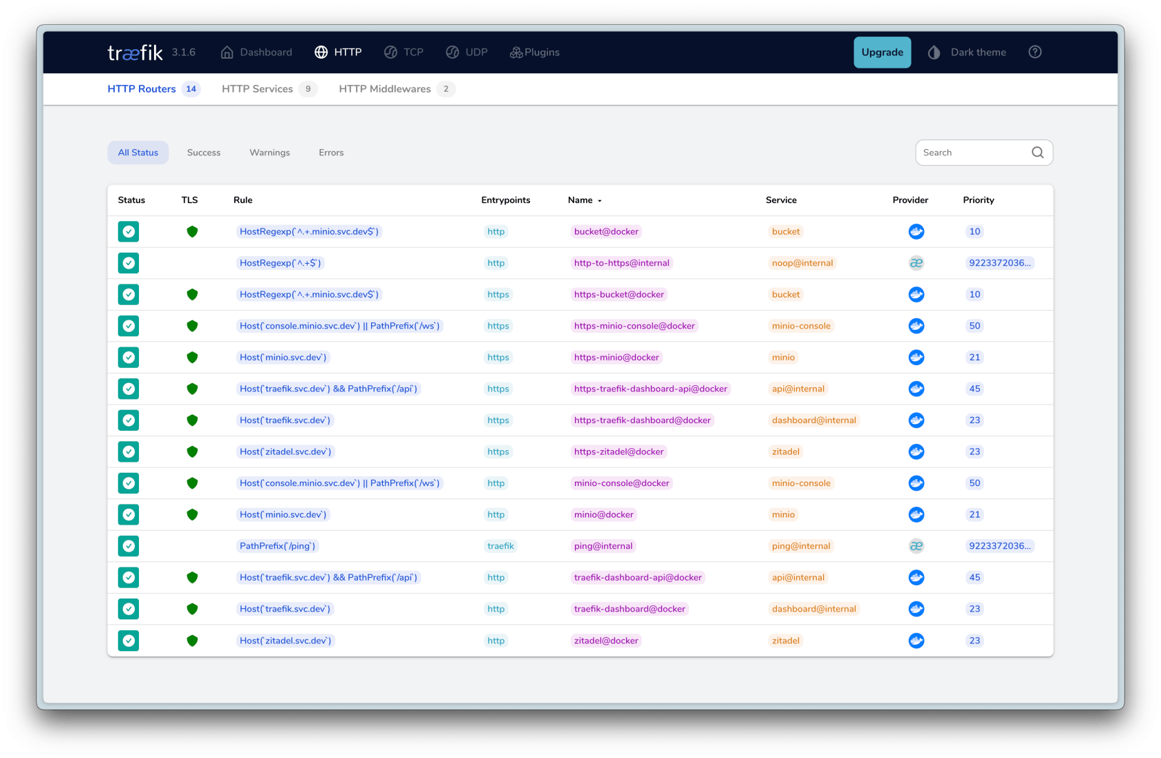Select the All Status filter
Screen dimensions: 1161x758
click(138, 153)
